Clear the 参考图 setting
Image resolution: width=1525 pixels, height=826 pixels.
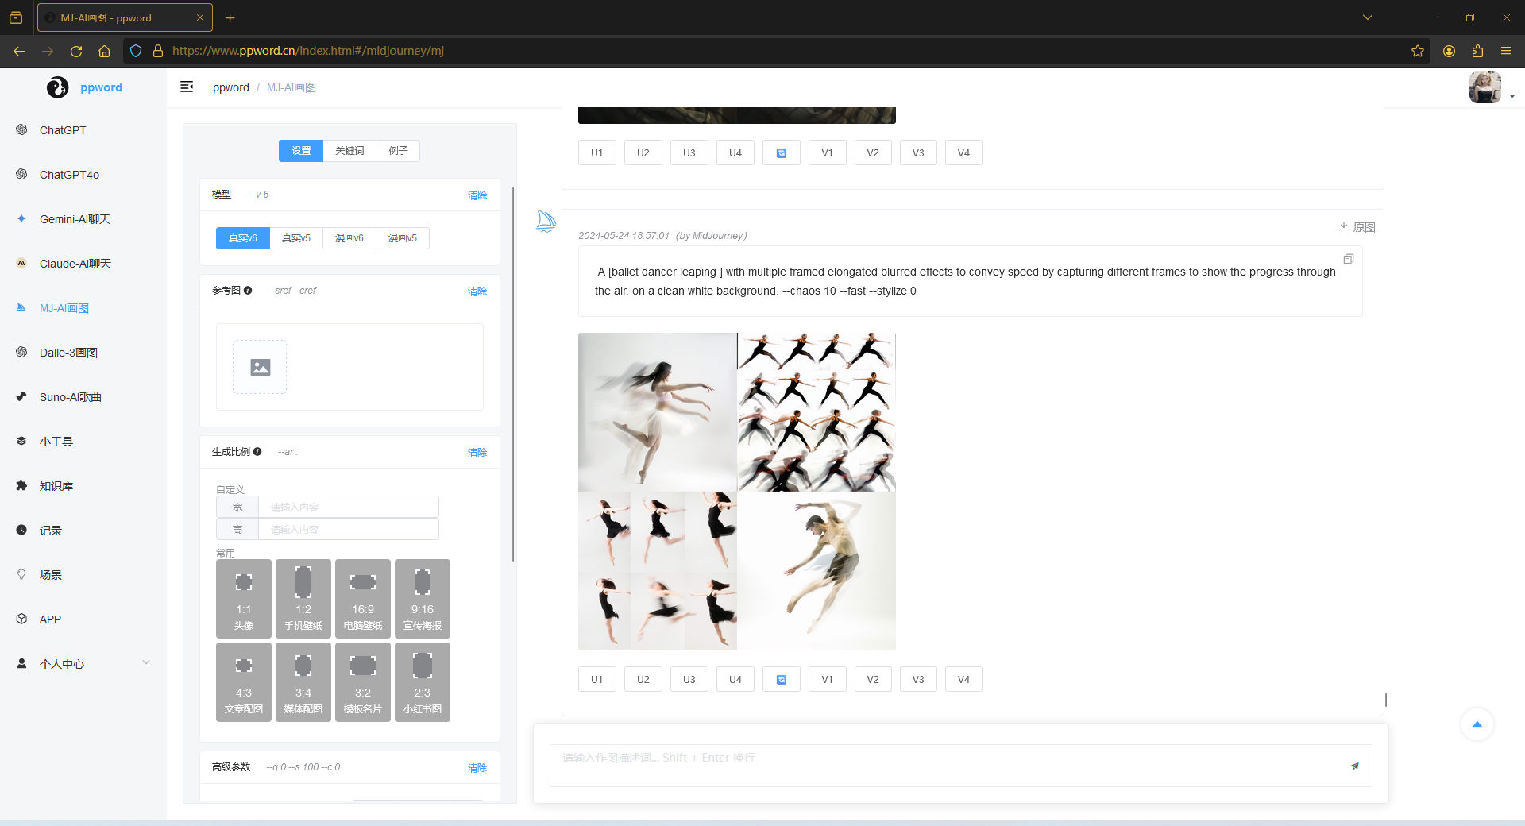click(x=477, y=291)
